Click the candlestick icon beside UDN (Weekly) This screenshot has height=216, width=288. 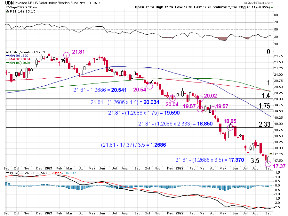pos(7,52)
